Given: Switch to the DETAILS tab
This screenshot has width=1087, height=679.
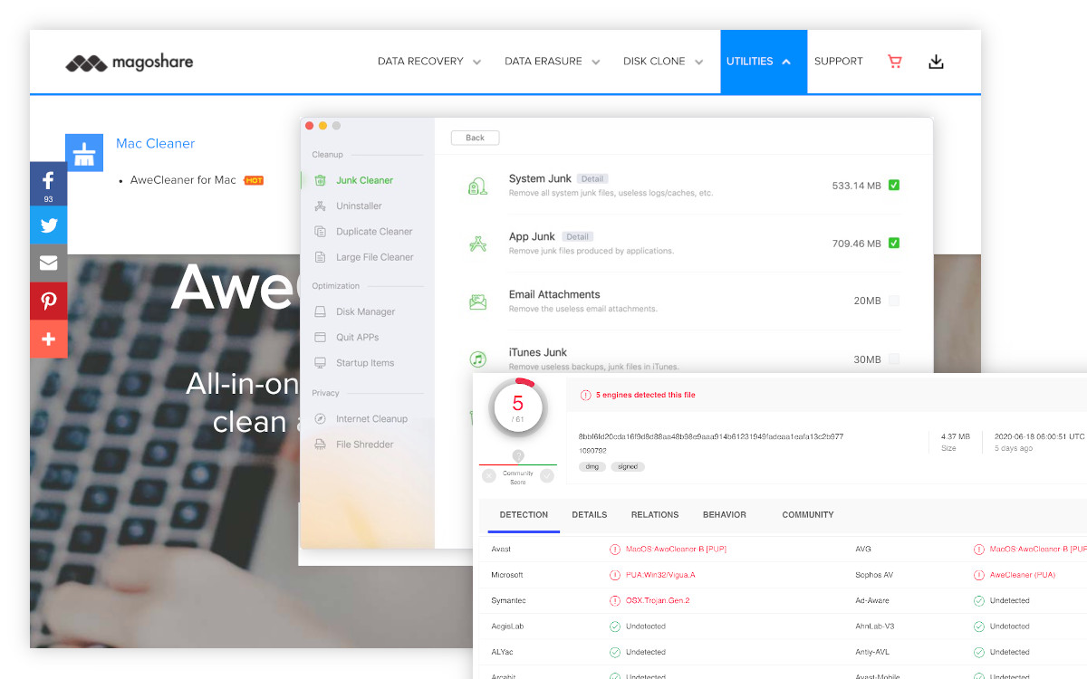Looking at the screenshot, I should click(590, 515).
